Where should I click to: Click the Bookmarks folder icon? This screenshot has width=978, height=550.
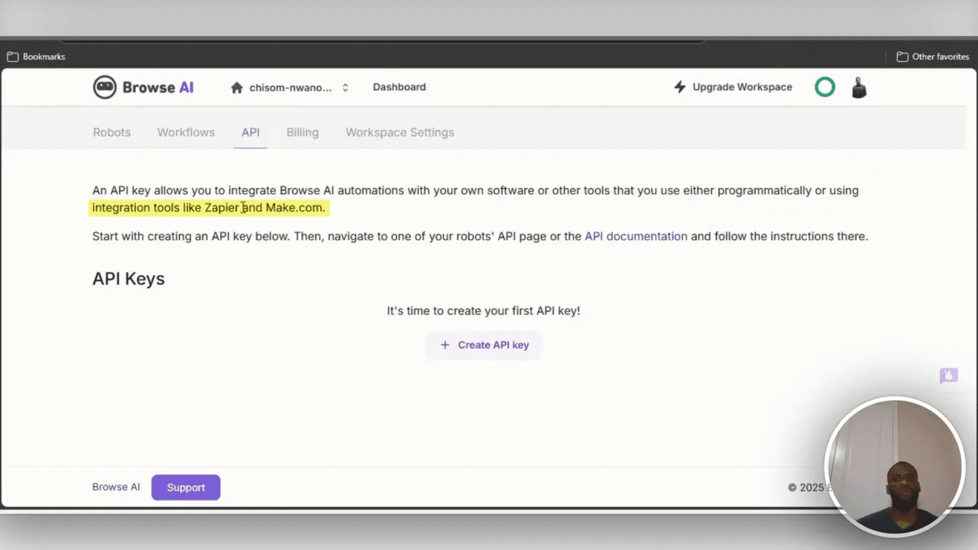click(x=13, y=56)
